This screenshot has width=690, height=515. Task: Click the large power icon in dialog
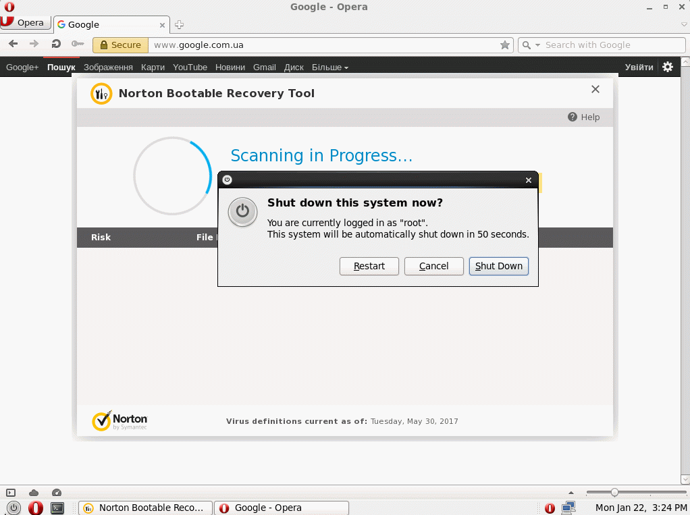(242, 212)
